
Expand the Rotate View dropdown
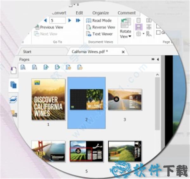click(x=126, y=36)
